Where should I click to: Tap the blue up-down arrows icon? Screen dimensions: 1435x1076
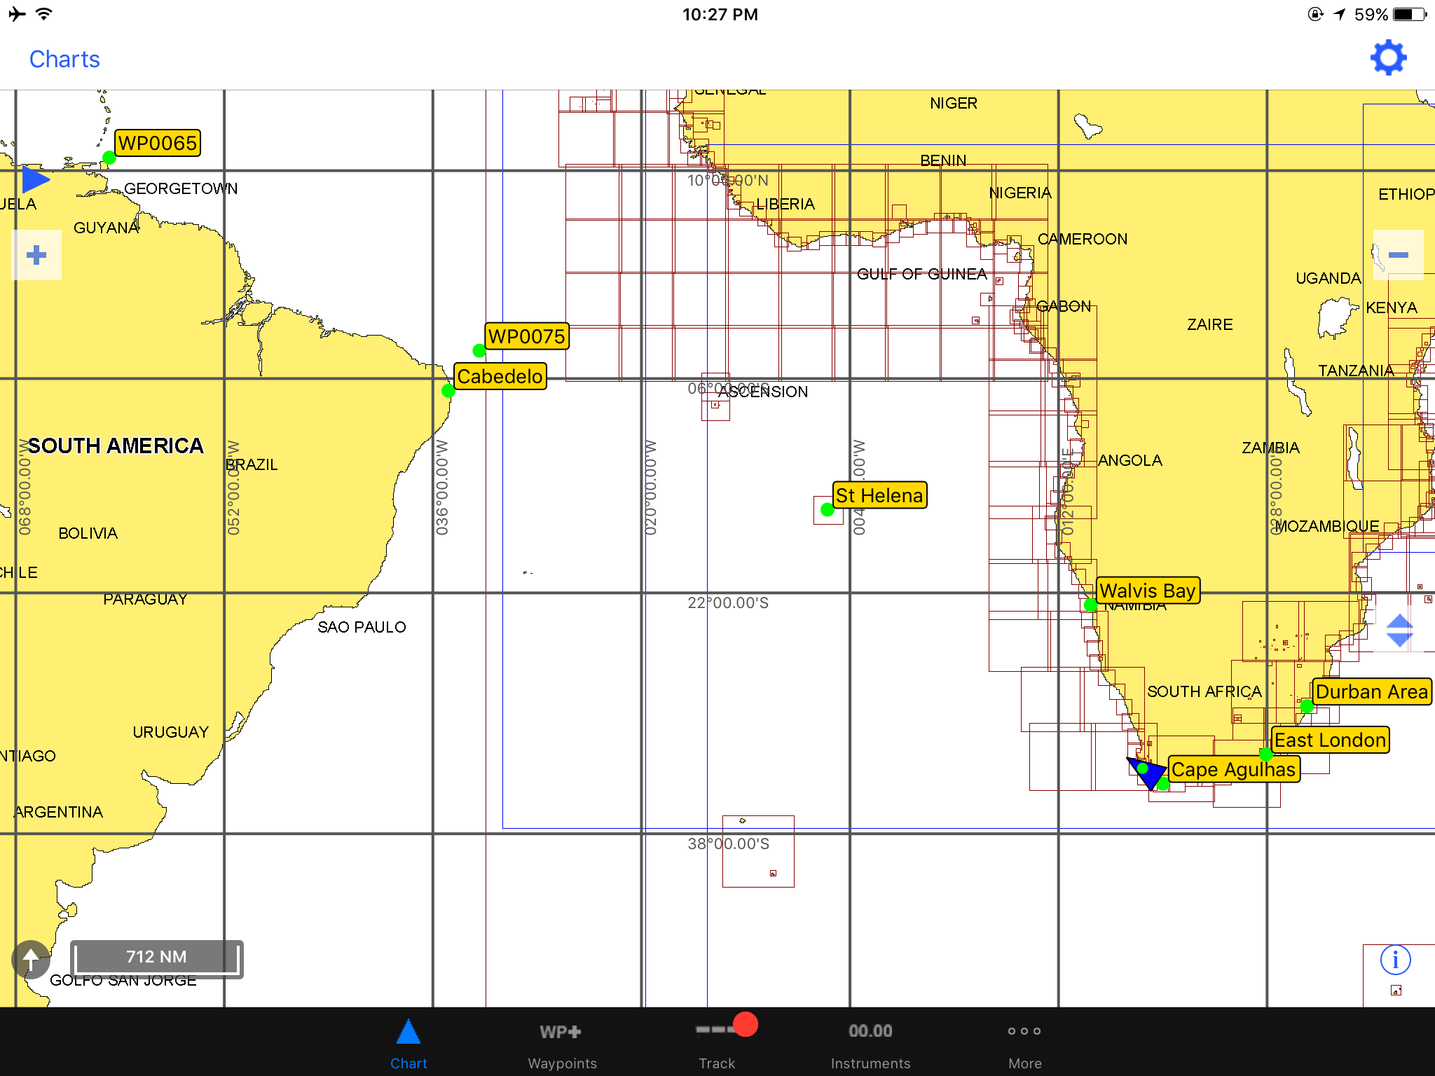click(x=1399, y=630)
